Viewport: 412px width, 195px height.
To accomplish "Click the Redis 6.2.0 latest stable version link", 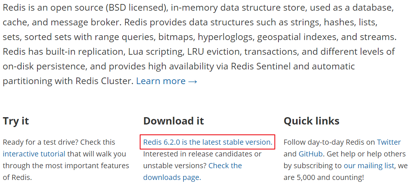I will [x=208, y=142].
